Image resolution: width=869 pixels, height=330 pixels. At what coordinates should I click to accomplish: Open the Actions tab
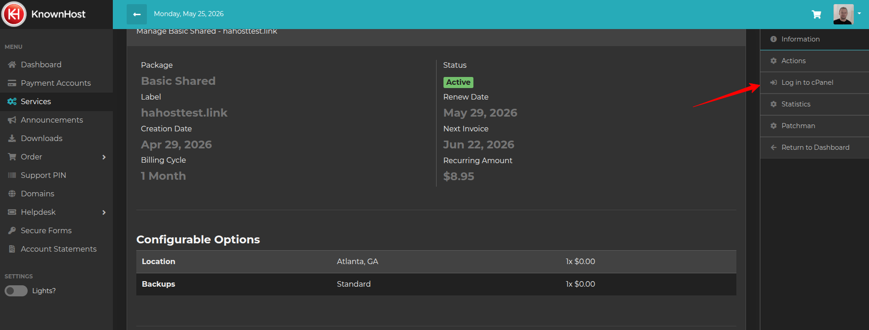[x=815, y=61]
